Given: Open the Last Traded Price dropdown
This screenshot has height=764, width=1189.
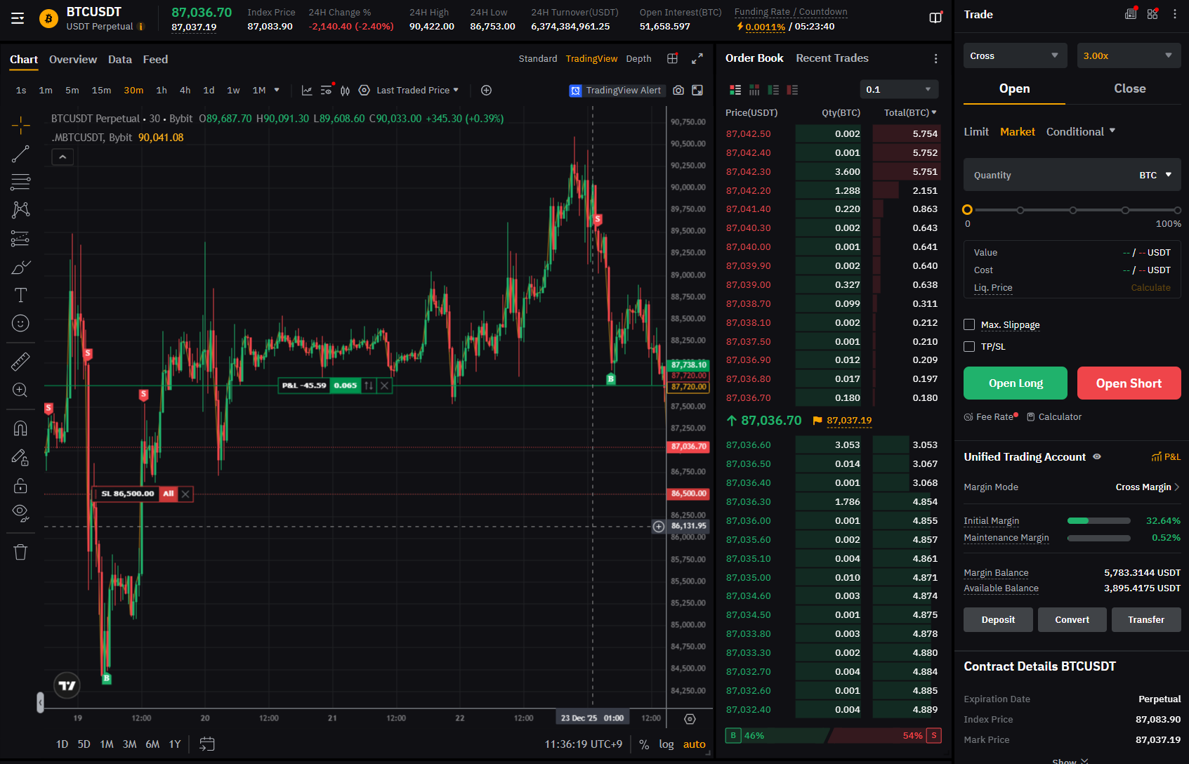Looking at the screenshot, I should [418, 90].
